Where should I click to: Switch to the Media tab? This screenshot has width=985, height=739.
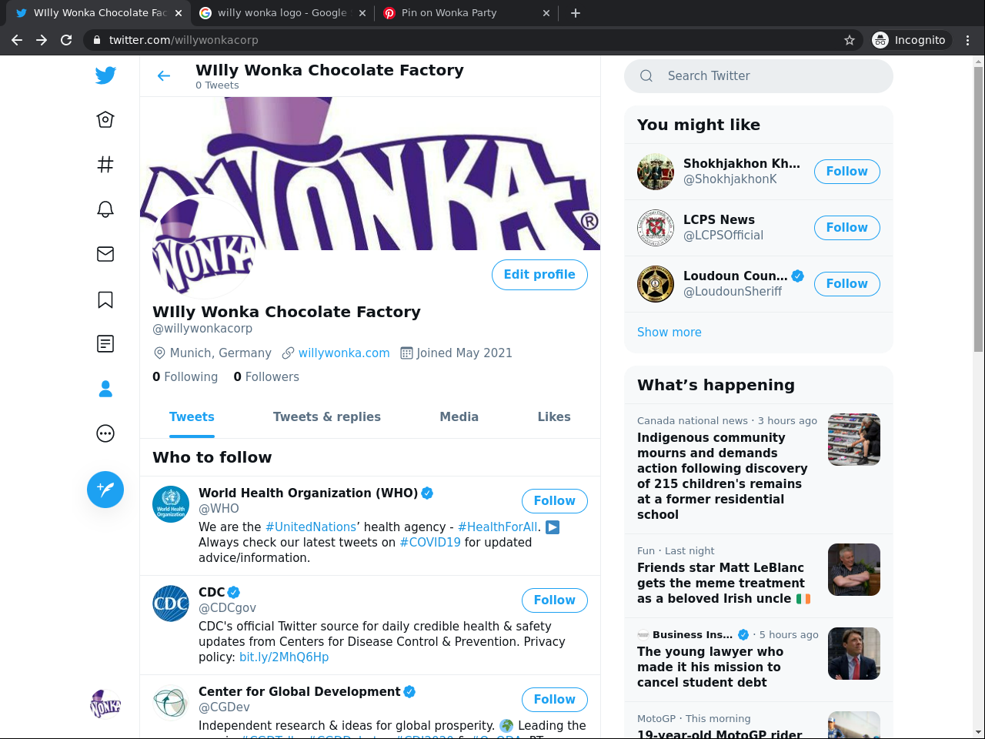click(x=459, y=416)
